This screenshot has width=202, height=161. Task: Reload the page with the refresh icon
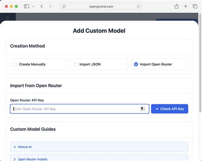click(x=138, y=6)
